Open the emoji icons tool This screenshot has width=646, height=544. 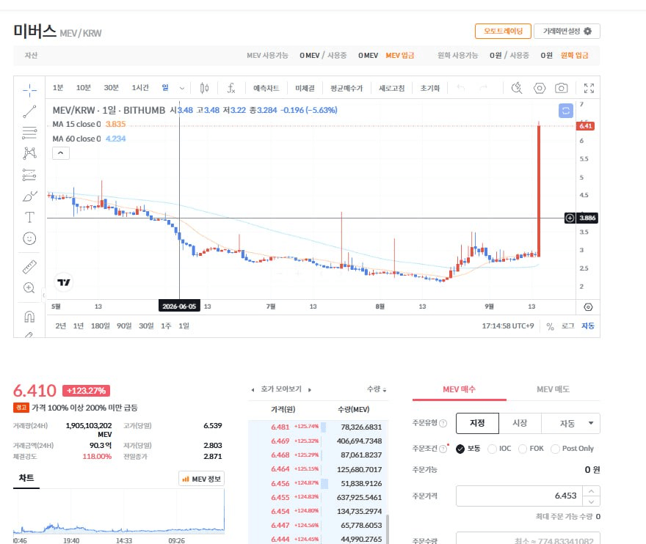tap(29, 239)
